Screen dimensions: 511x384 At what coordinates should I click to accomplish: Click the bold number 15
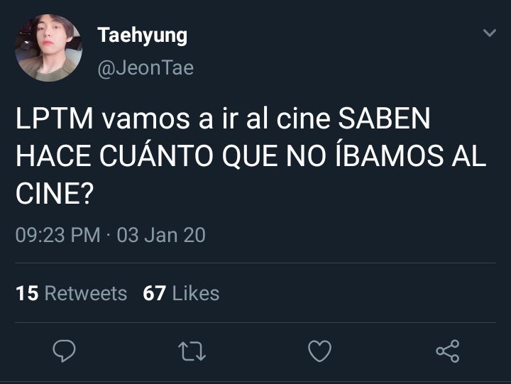27,293
